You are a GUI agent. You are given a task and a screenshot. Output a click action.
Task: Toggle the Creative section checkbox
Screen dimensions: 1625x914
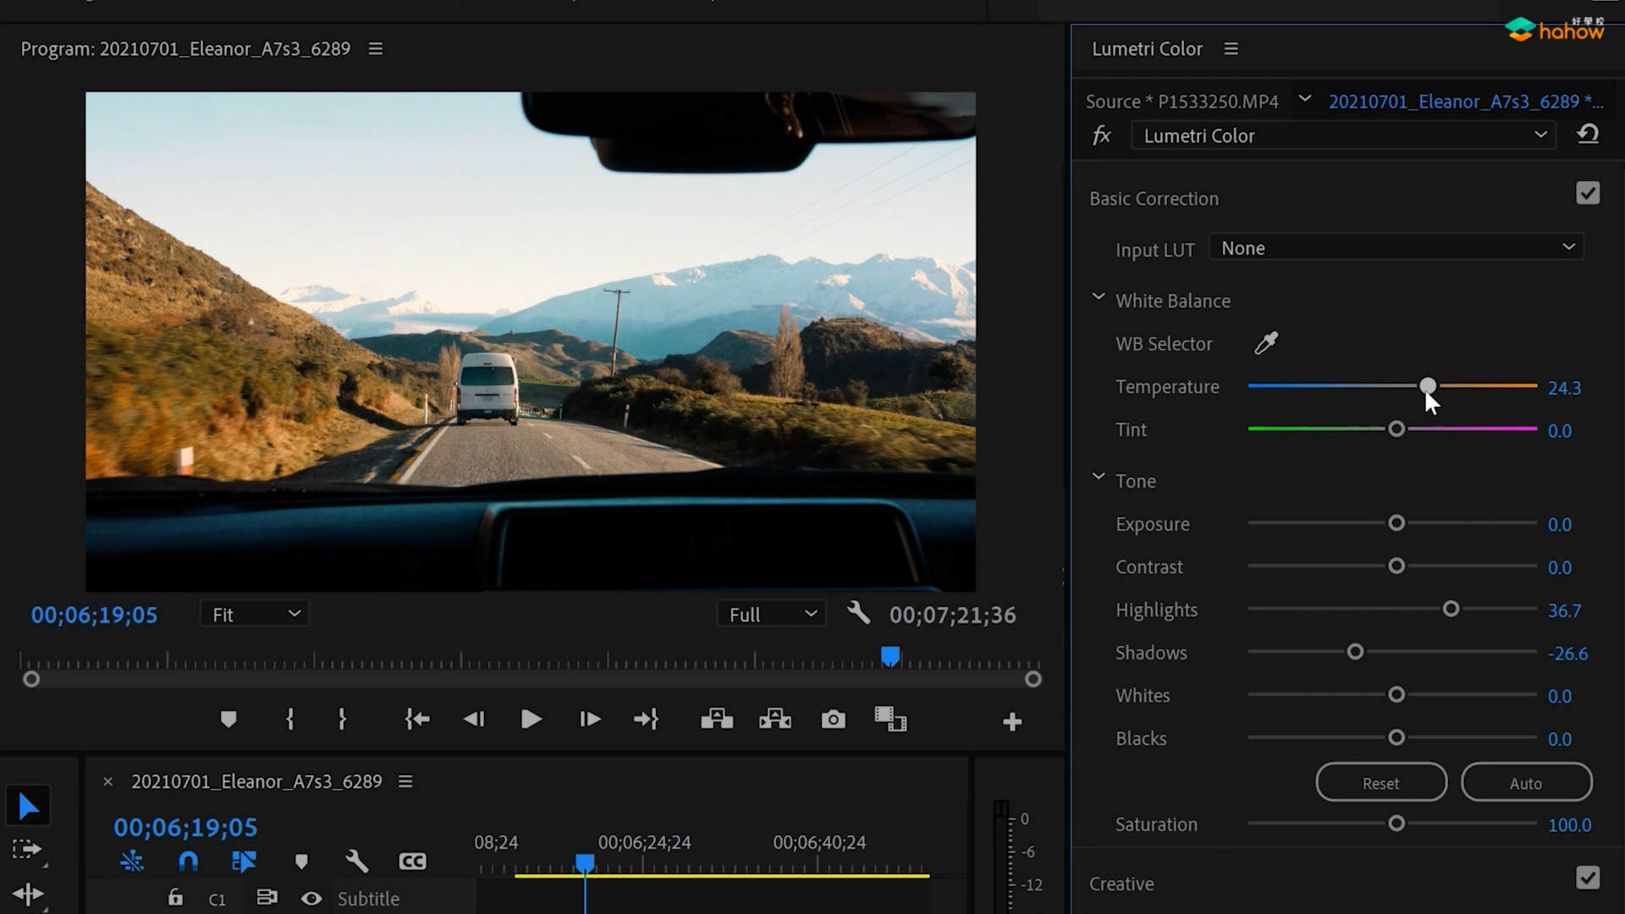pos(1588,878)
